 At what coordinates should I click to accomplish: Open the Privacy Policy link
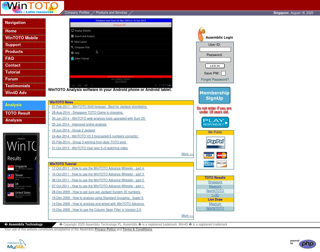coord(105,230)
